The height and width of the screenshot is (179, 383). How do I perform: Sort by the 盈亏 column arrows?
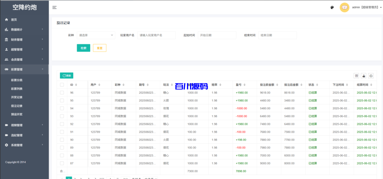pos(245,85)
